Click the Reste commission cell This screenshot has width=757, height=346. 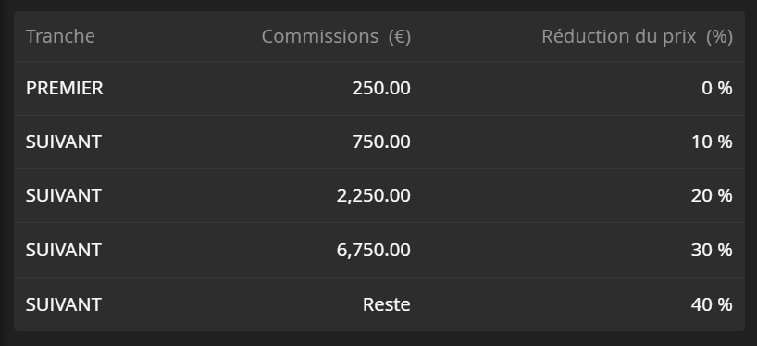[387, 304]
